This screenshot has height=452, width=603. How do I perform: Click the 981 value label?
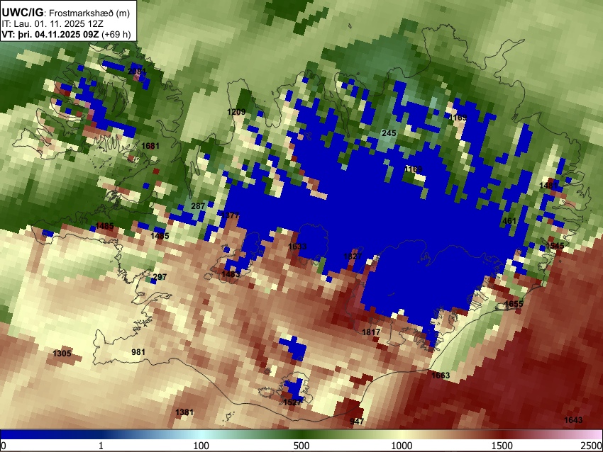coord(138,352)
